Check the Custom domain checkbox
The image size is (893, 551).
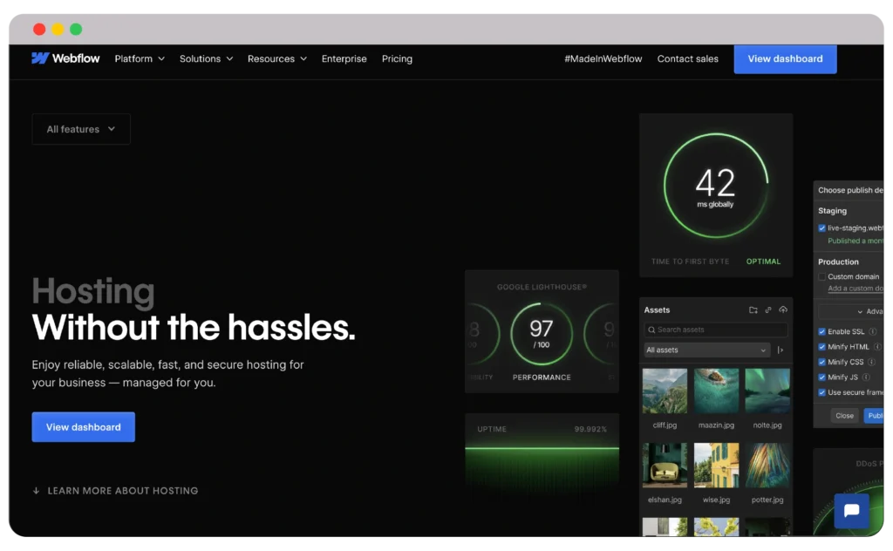[x=822, y=276]
